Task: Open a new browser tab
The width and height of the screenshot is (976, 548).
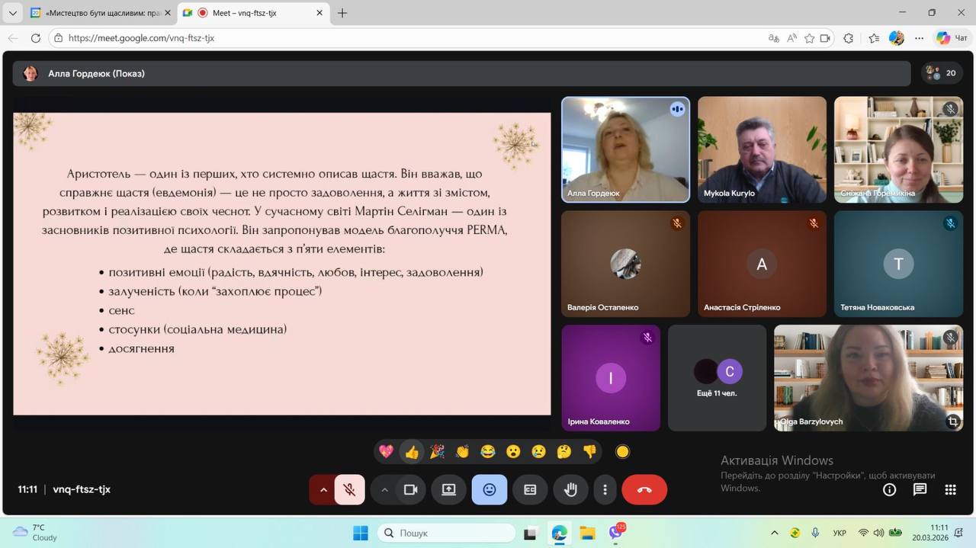Action: (342, 13)
